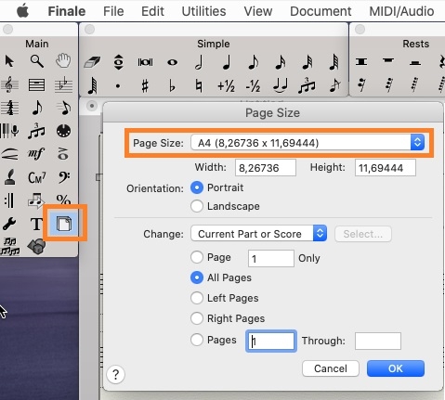Open the View menu

(258, 11)
